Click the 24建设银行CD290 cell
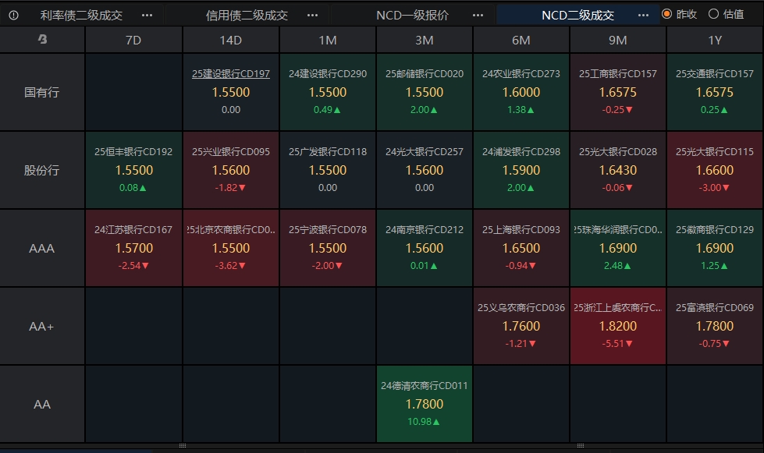Image resolution: width=764 pixels, height=453 pixels. point(328,92)
